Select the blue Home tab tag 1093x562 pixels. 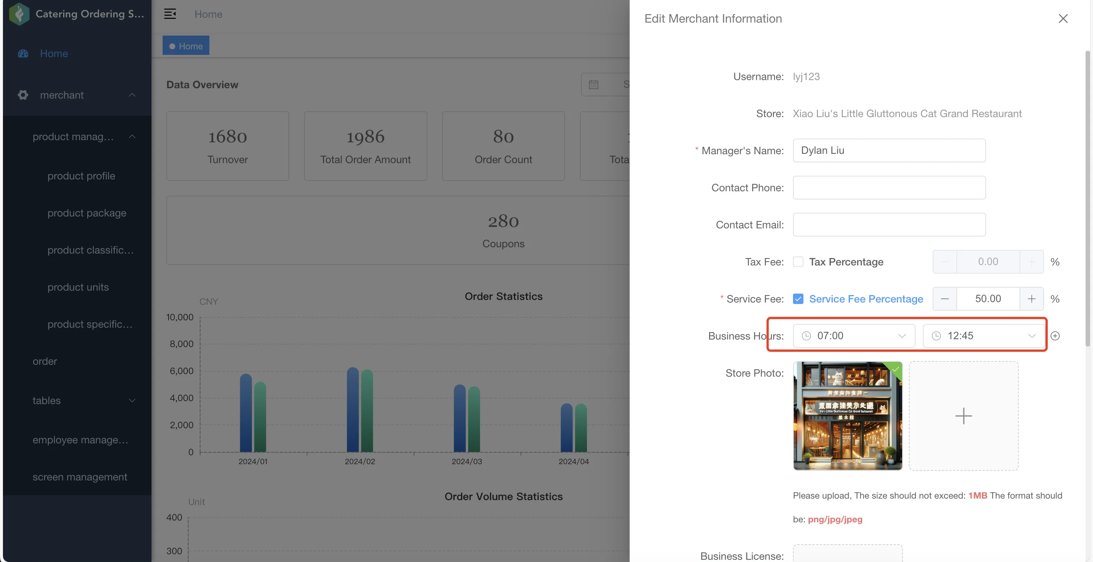pos(186,46)
